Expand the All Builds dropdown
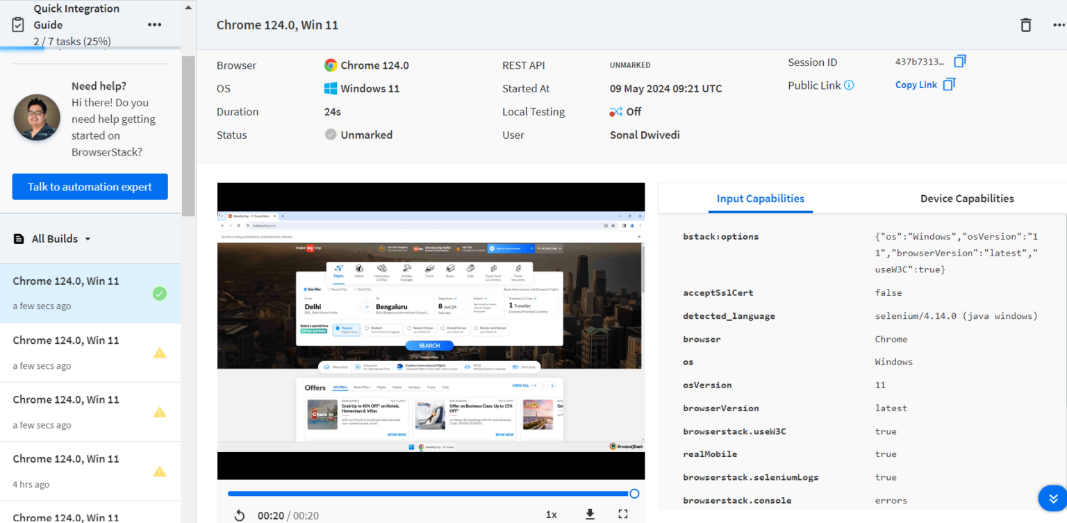The height and width of the screenshot is (523, 1067). click(88, 239)
